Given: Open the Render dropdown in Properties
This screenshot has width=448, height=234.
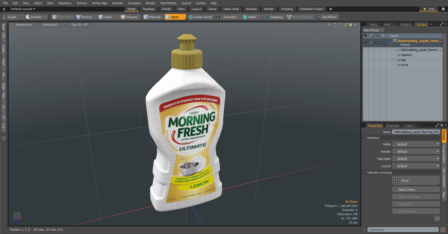Looking at the screenshot, I should pos(416,152).
